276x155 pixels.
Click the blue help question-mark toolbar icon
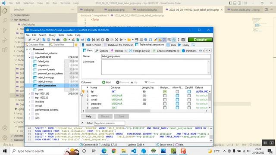pyautogui.click(x=89, y=40)
